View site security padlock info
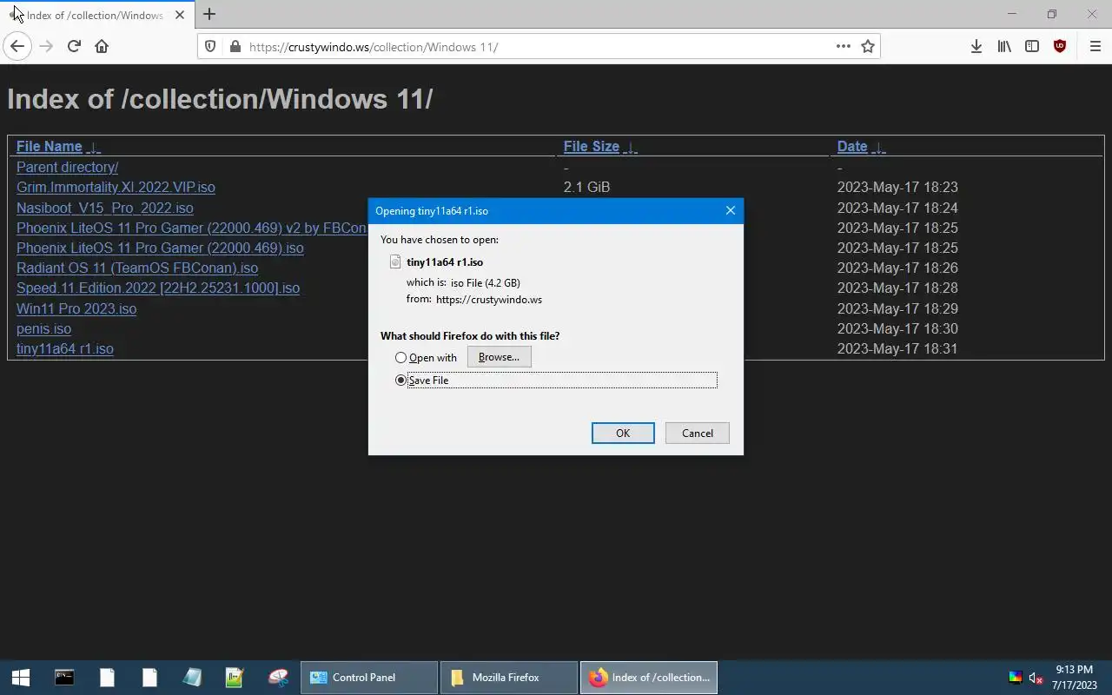This screenshot has width=1112, height=695. tap(235, 47)
